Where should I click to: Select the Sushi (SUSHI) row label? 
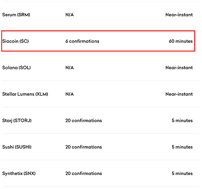(17, 147)
